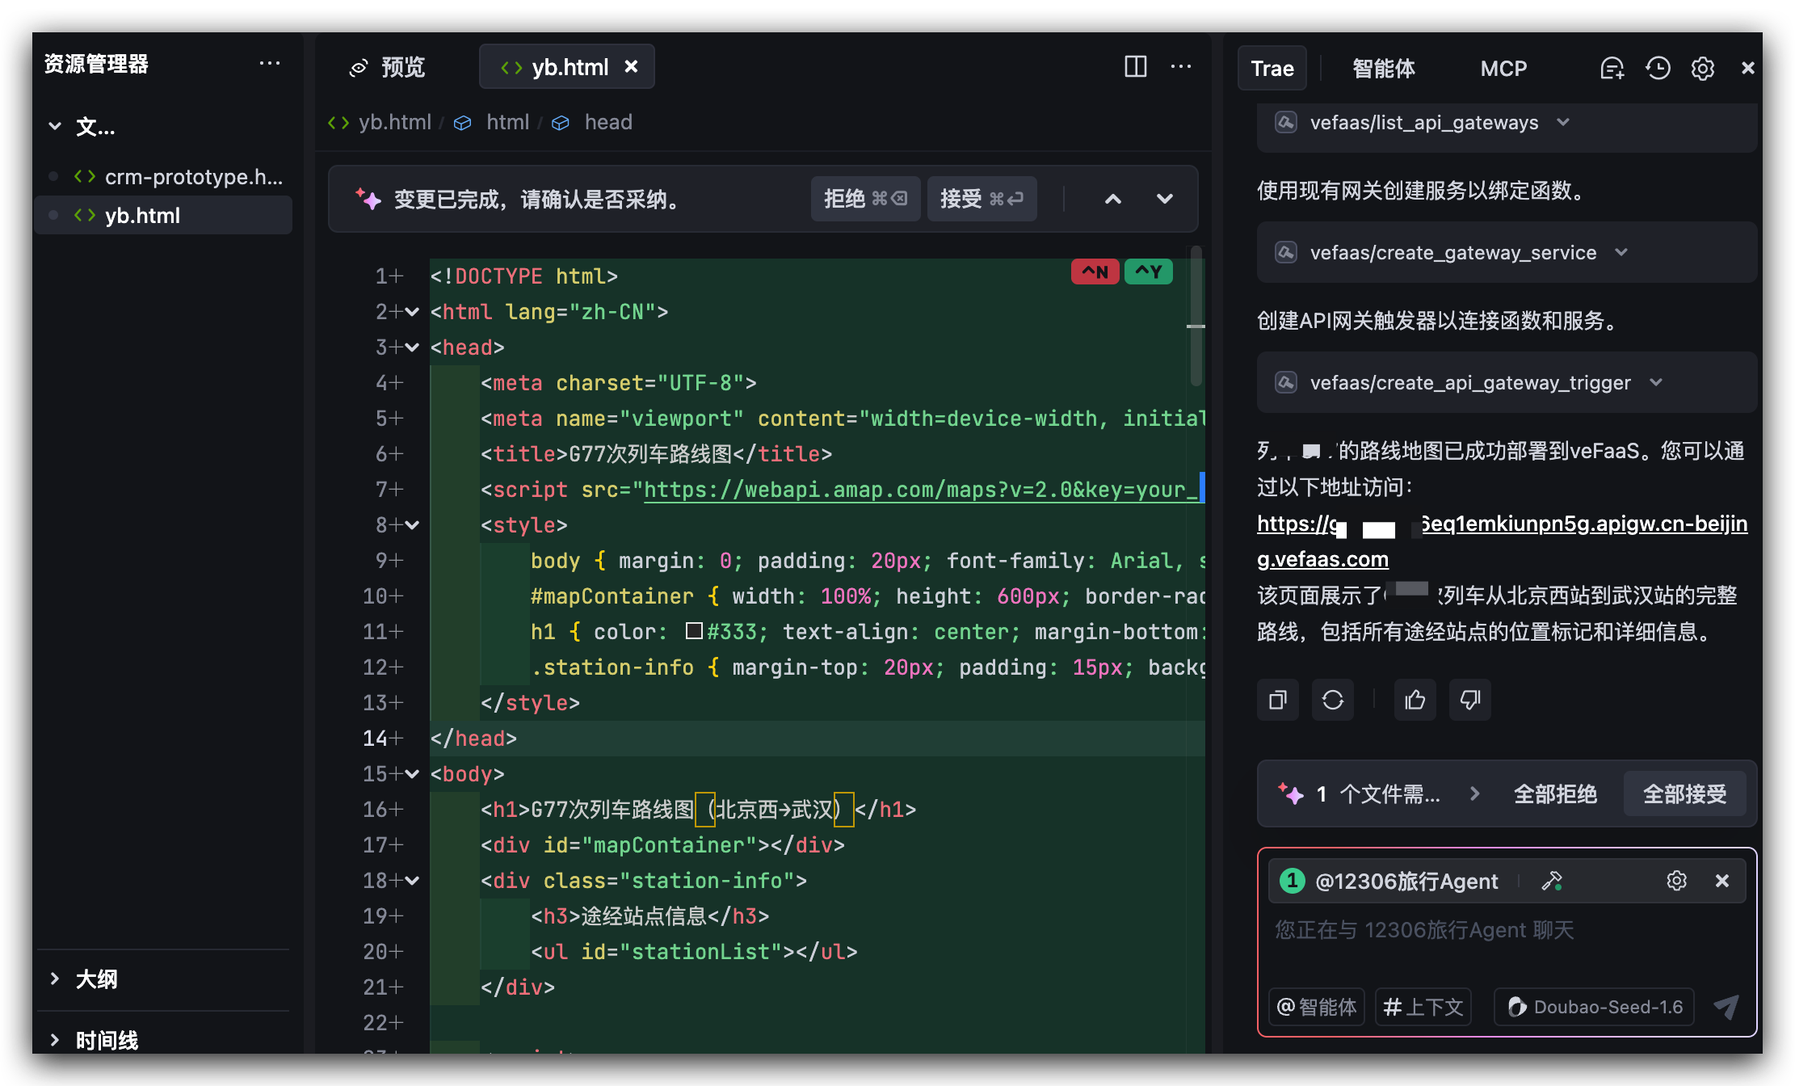Image resolution: width=1795 pixels, height=1086 pixels.
Task: Give thumbs down to response
Action: click(1470, 700)
